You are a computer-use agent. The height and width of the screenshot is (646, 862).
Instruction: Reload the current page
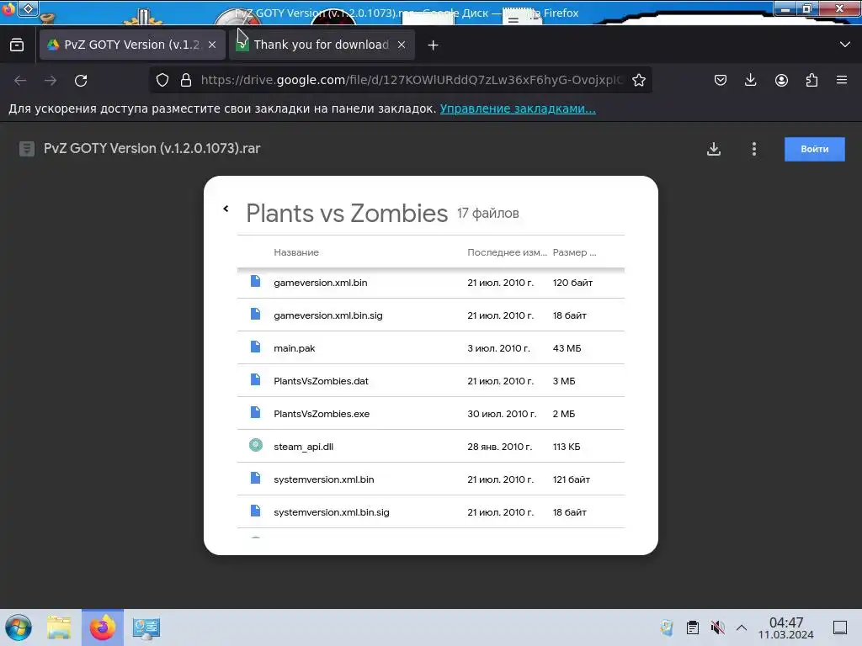(81, 80)
